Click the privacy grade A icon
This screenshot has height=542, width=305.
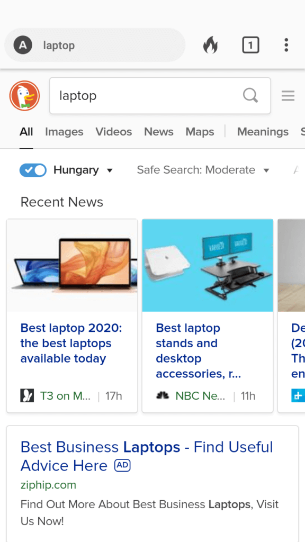pyautogui.click(x=23, y=46)
